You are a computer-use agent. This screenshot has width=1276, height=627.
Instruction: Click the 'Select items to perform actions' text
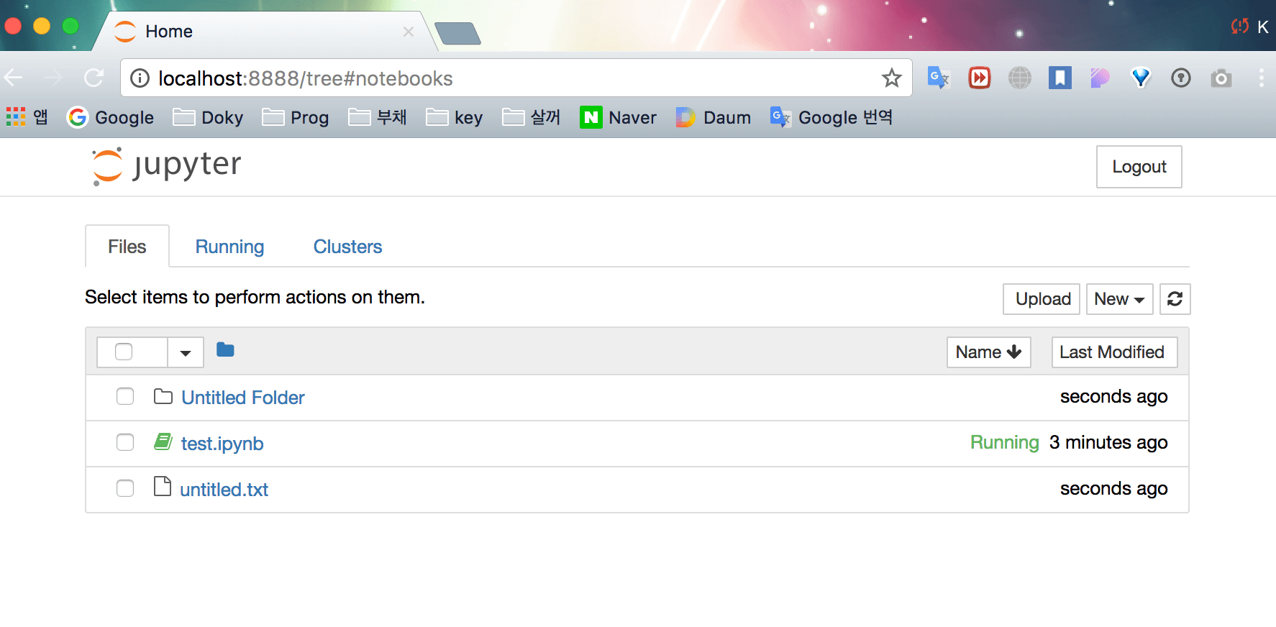click(255, 297)
